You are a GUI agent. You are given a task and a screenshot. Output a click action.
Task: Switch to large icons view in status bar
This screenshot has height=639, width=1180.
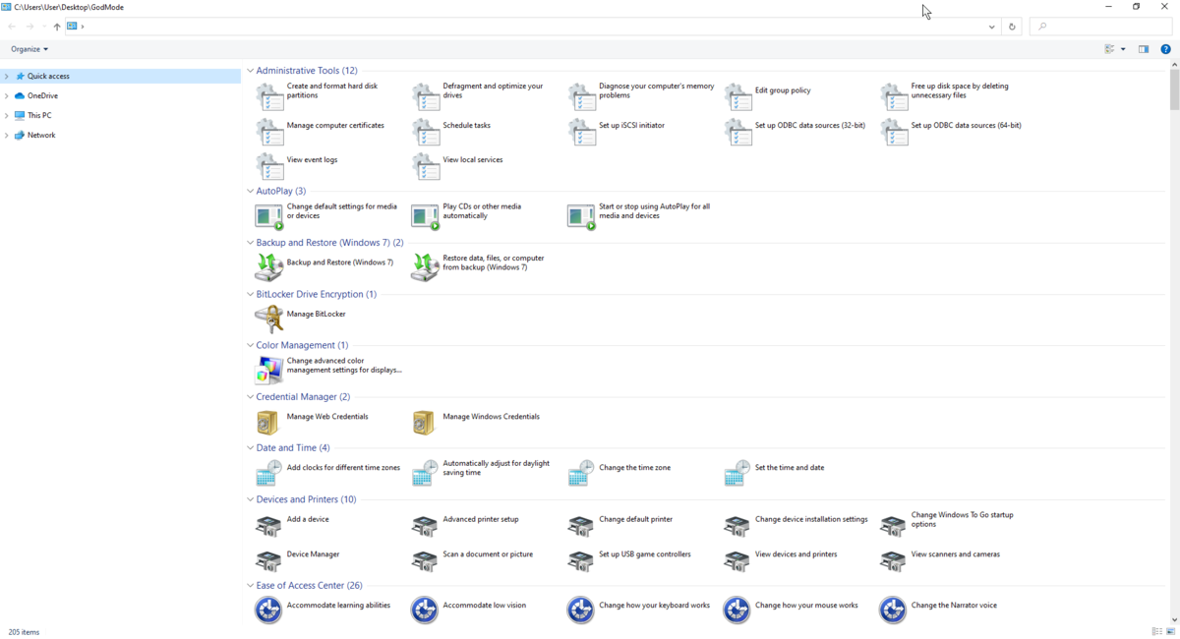[1170, 631]
